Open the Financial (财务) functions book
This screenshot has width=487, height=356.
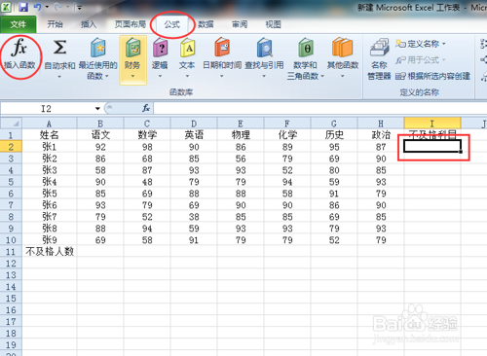coord(132,60)
